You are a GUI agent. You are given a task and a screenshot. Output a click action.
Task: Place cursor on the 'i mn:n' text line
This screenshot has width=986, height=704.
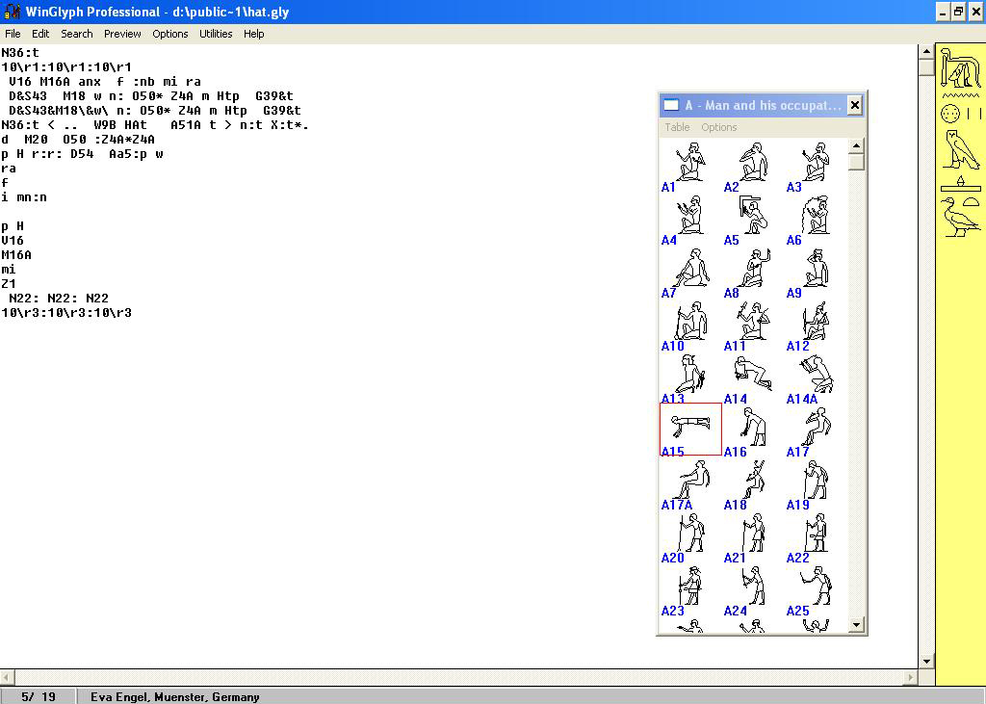tap(24, 197)
